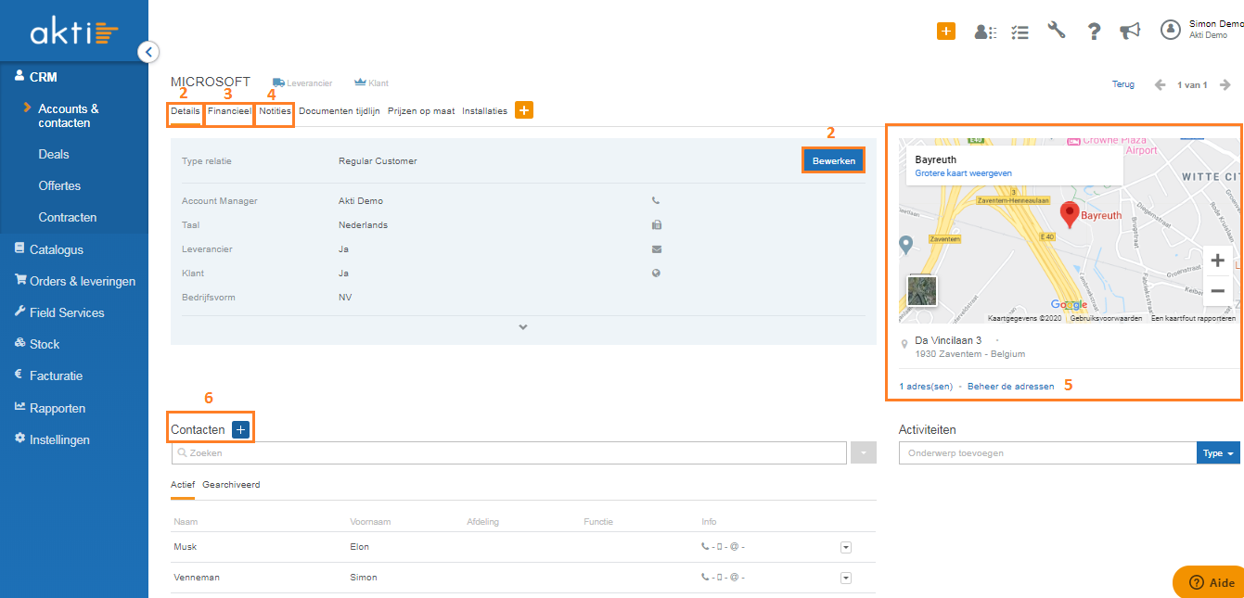Image resolution: width=1244 pixels, height=598 pixels.
Task: Click the envelope email icon in details
Action: [x=657, y=248]
